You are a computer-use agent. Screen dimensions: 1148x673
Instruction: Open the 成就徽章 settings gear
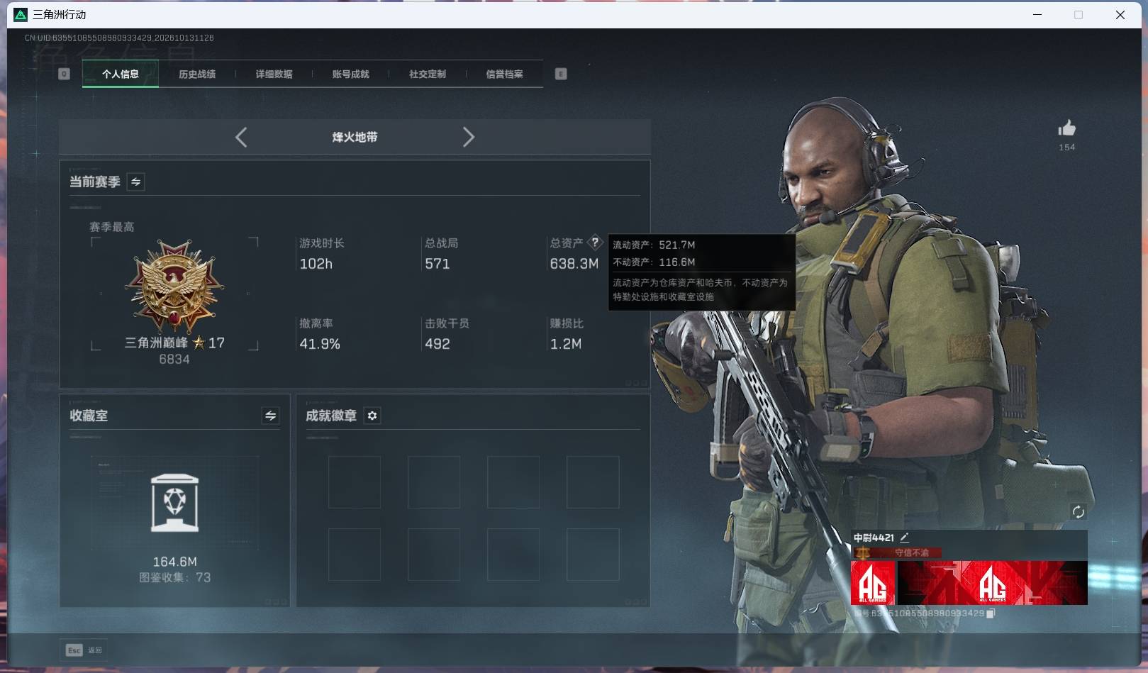[x=372, y=416]
